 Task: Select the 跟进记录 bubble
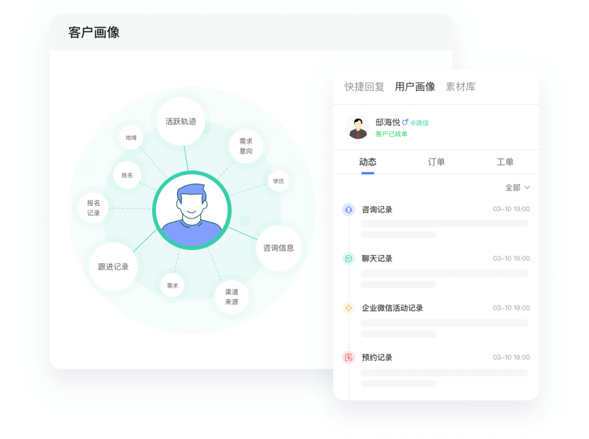pyautogui.click(x=112, y=267)
